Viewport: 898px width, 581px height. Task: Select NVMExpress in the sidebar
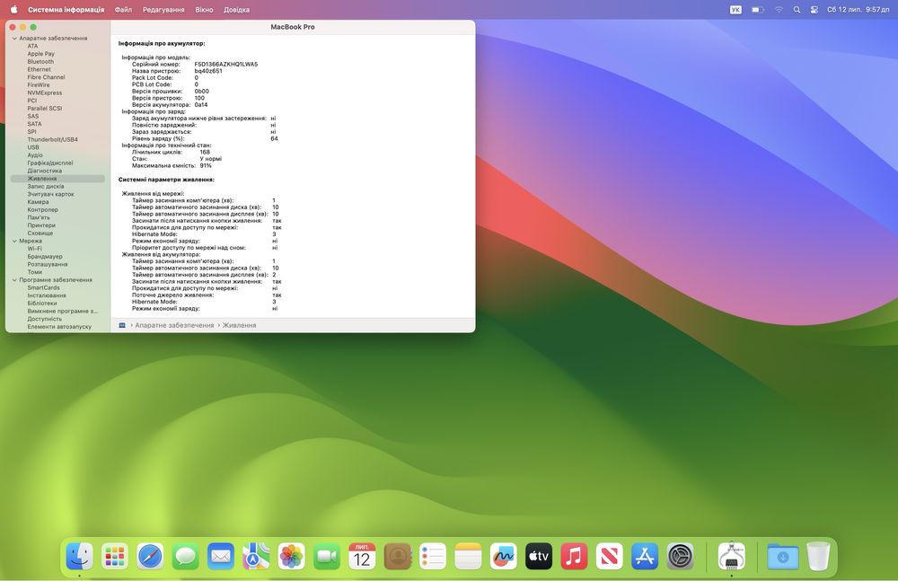pyautogui.click(x=45, y=92)
